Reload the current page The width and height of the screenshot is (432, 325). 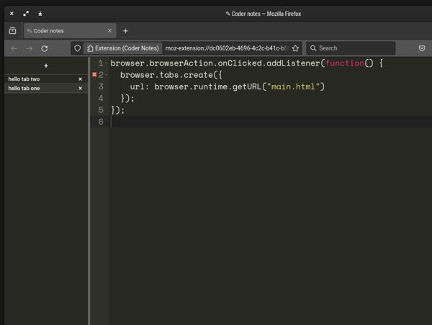45,48
